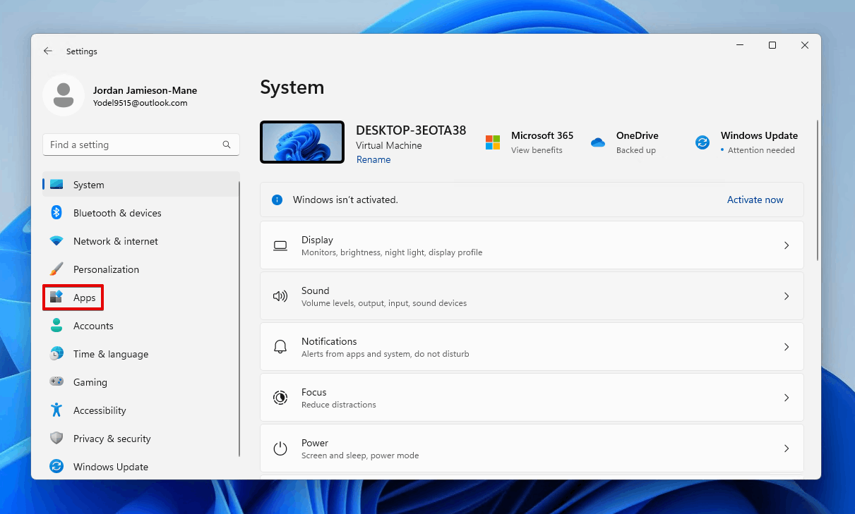This screenshot has height=514, width=855.
Task: Maximize the Settings window
Action: click(772, 45)
